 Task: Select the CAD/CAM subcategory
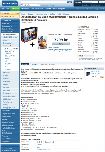(8, 64)
